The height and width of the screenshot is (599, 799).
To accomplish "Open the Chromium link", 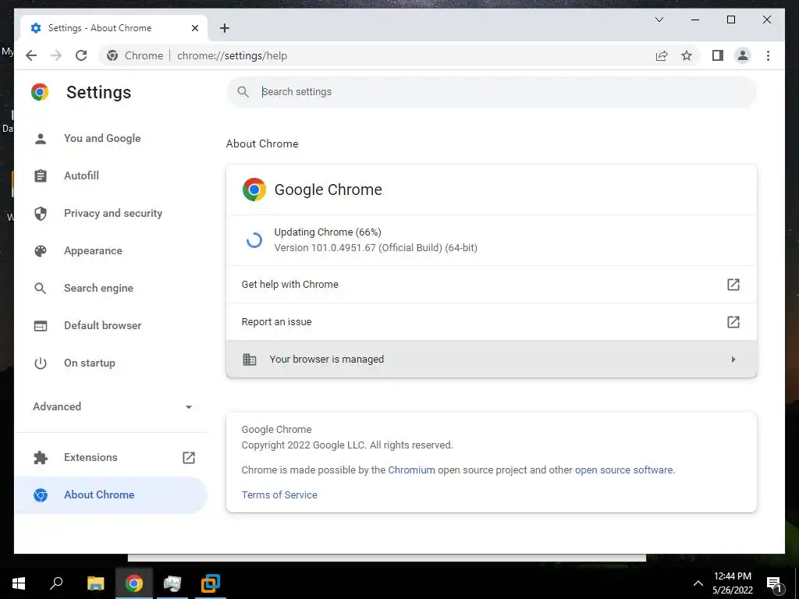I will pos(411,470).
